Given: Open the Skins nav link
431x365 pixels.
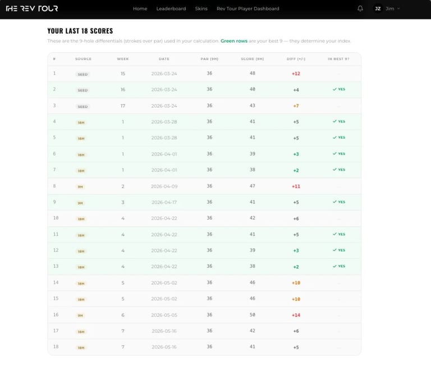Looking at the screenshot, I should [x=201, y=9].
